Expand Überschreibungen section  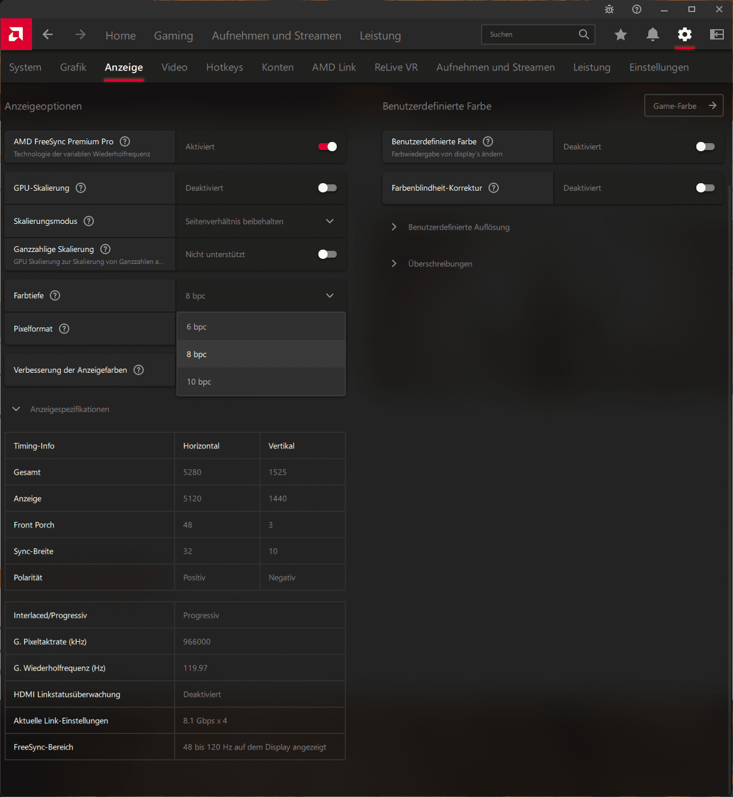(394, 263)
